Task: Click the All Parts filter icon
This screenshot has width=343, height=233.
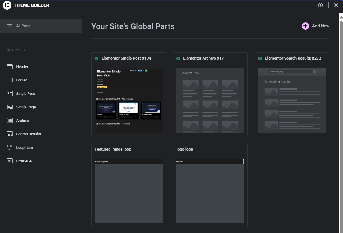Action: pyautogui.click(x=10, y=26)
